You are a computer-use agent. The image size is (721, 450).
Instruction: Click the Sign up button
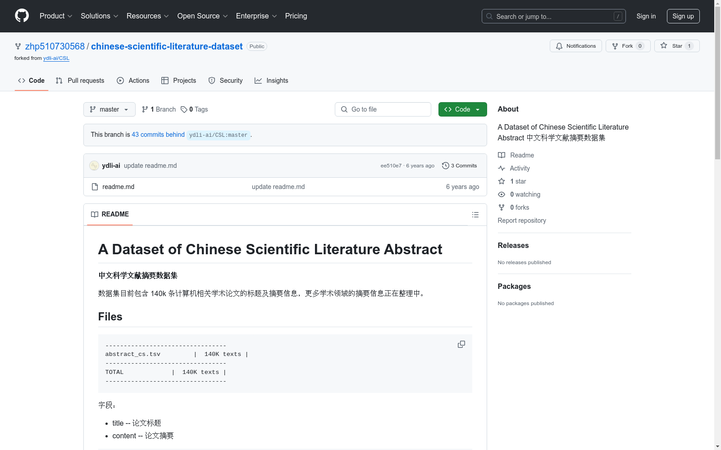click(683, 16)
